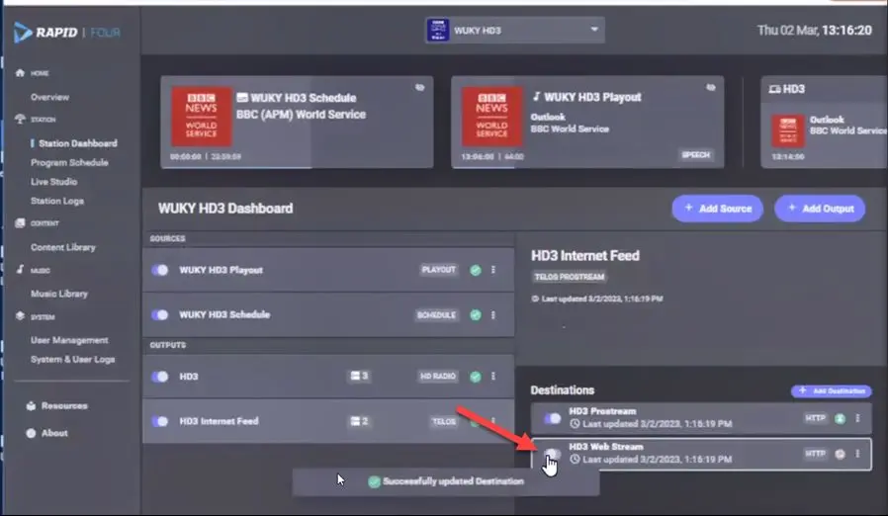Screen dimensions: 888x516
Task: Click the PLAYOUT tag on Playout source
Action: pyautogui.click(x=439, y=270)
